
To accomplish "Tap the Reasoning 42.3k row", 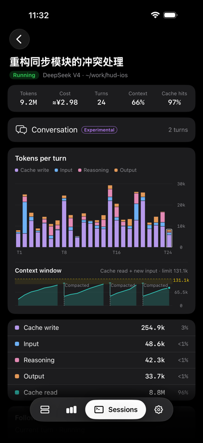I will click(x=101, y=360).
